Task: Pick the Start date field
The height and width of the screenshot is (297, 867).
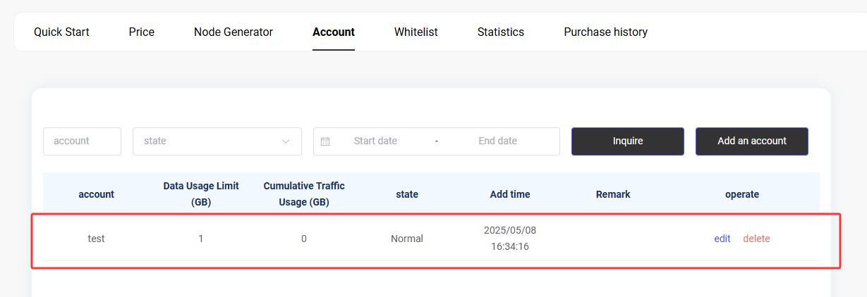Action: tap(375, 141)
